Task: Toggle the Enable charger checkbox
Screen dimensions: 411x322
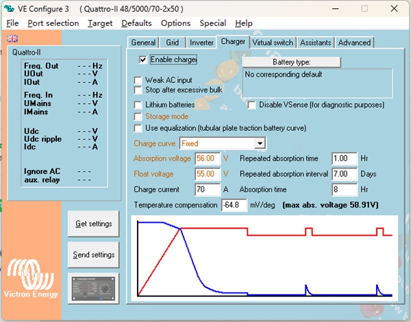Action: coord(143,60)
